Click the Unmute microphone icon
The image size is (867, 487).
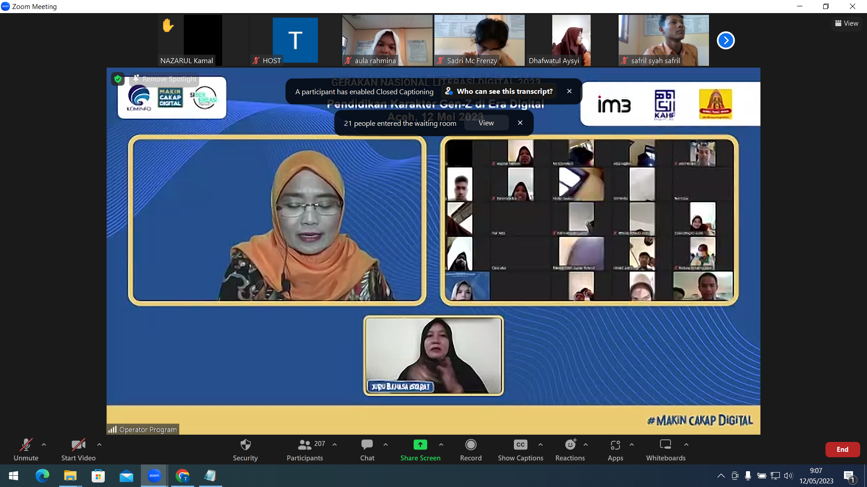pyautogui.click(x=26, y=445)
